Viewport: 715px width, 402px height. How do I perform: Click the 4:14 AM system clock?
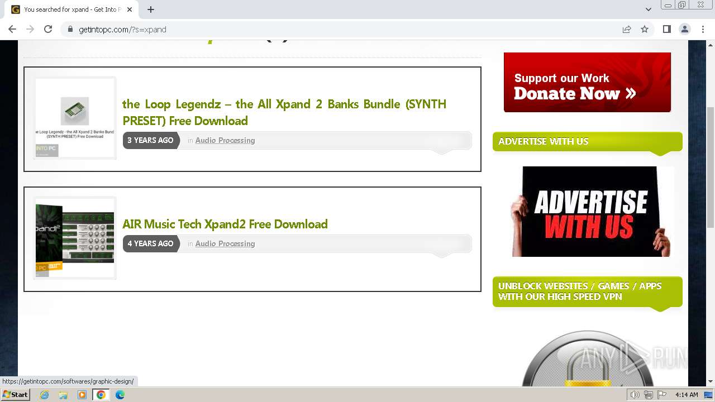(x=687, y=395)
